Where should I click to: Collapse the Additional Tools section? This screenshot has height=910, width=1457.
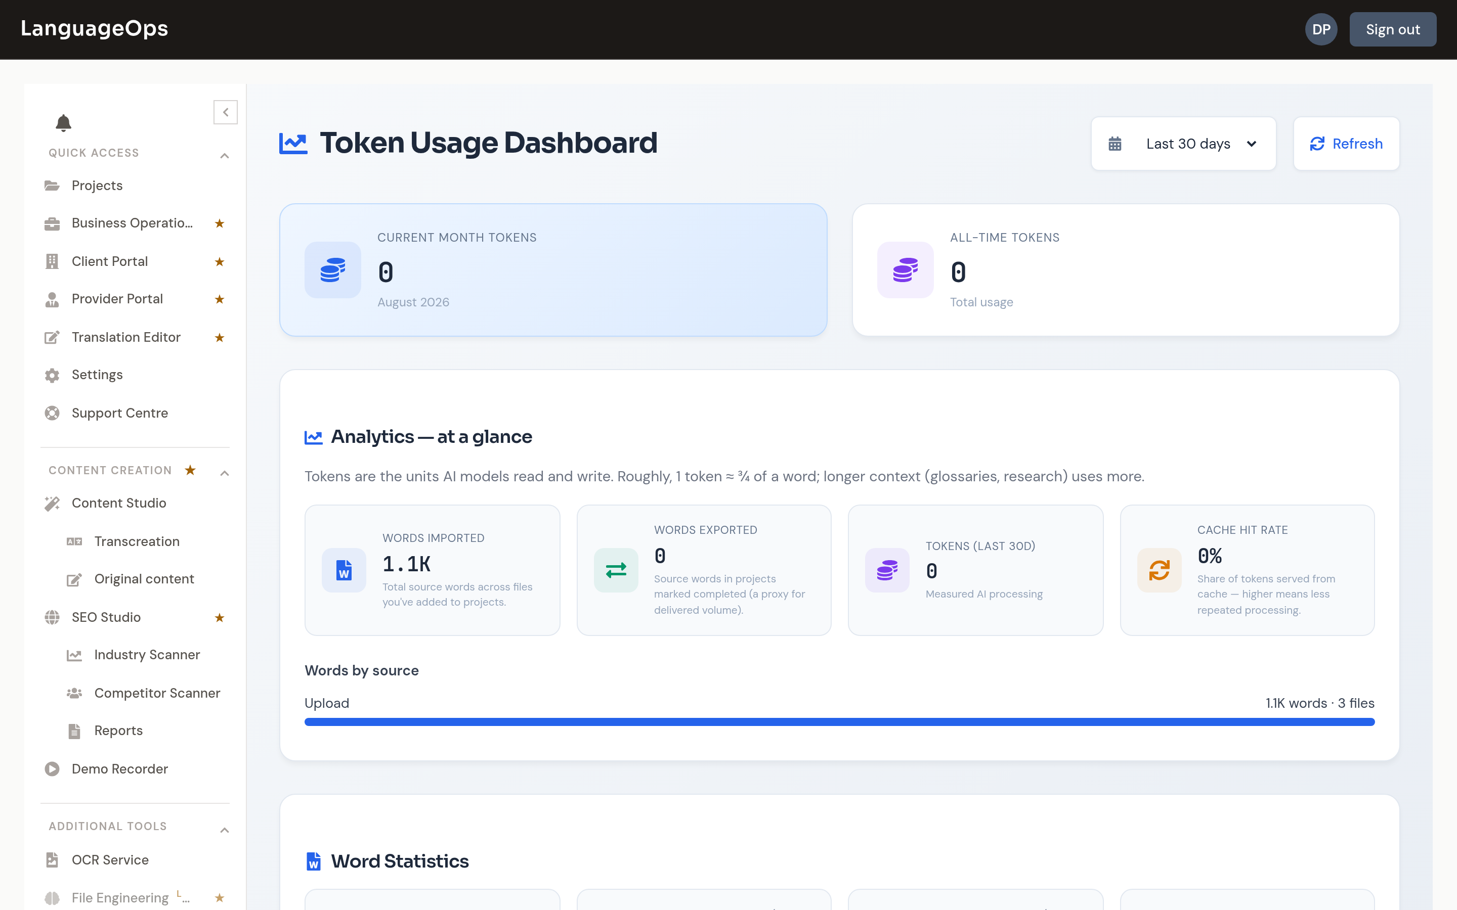click(x=225, y=830)
